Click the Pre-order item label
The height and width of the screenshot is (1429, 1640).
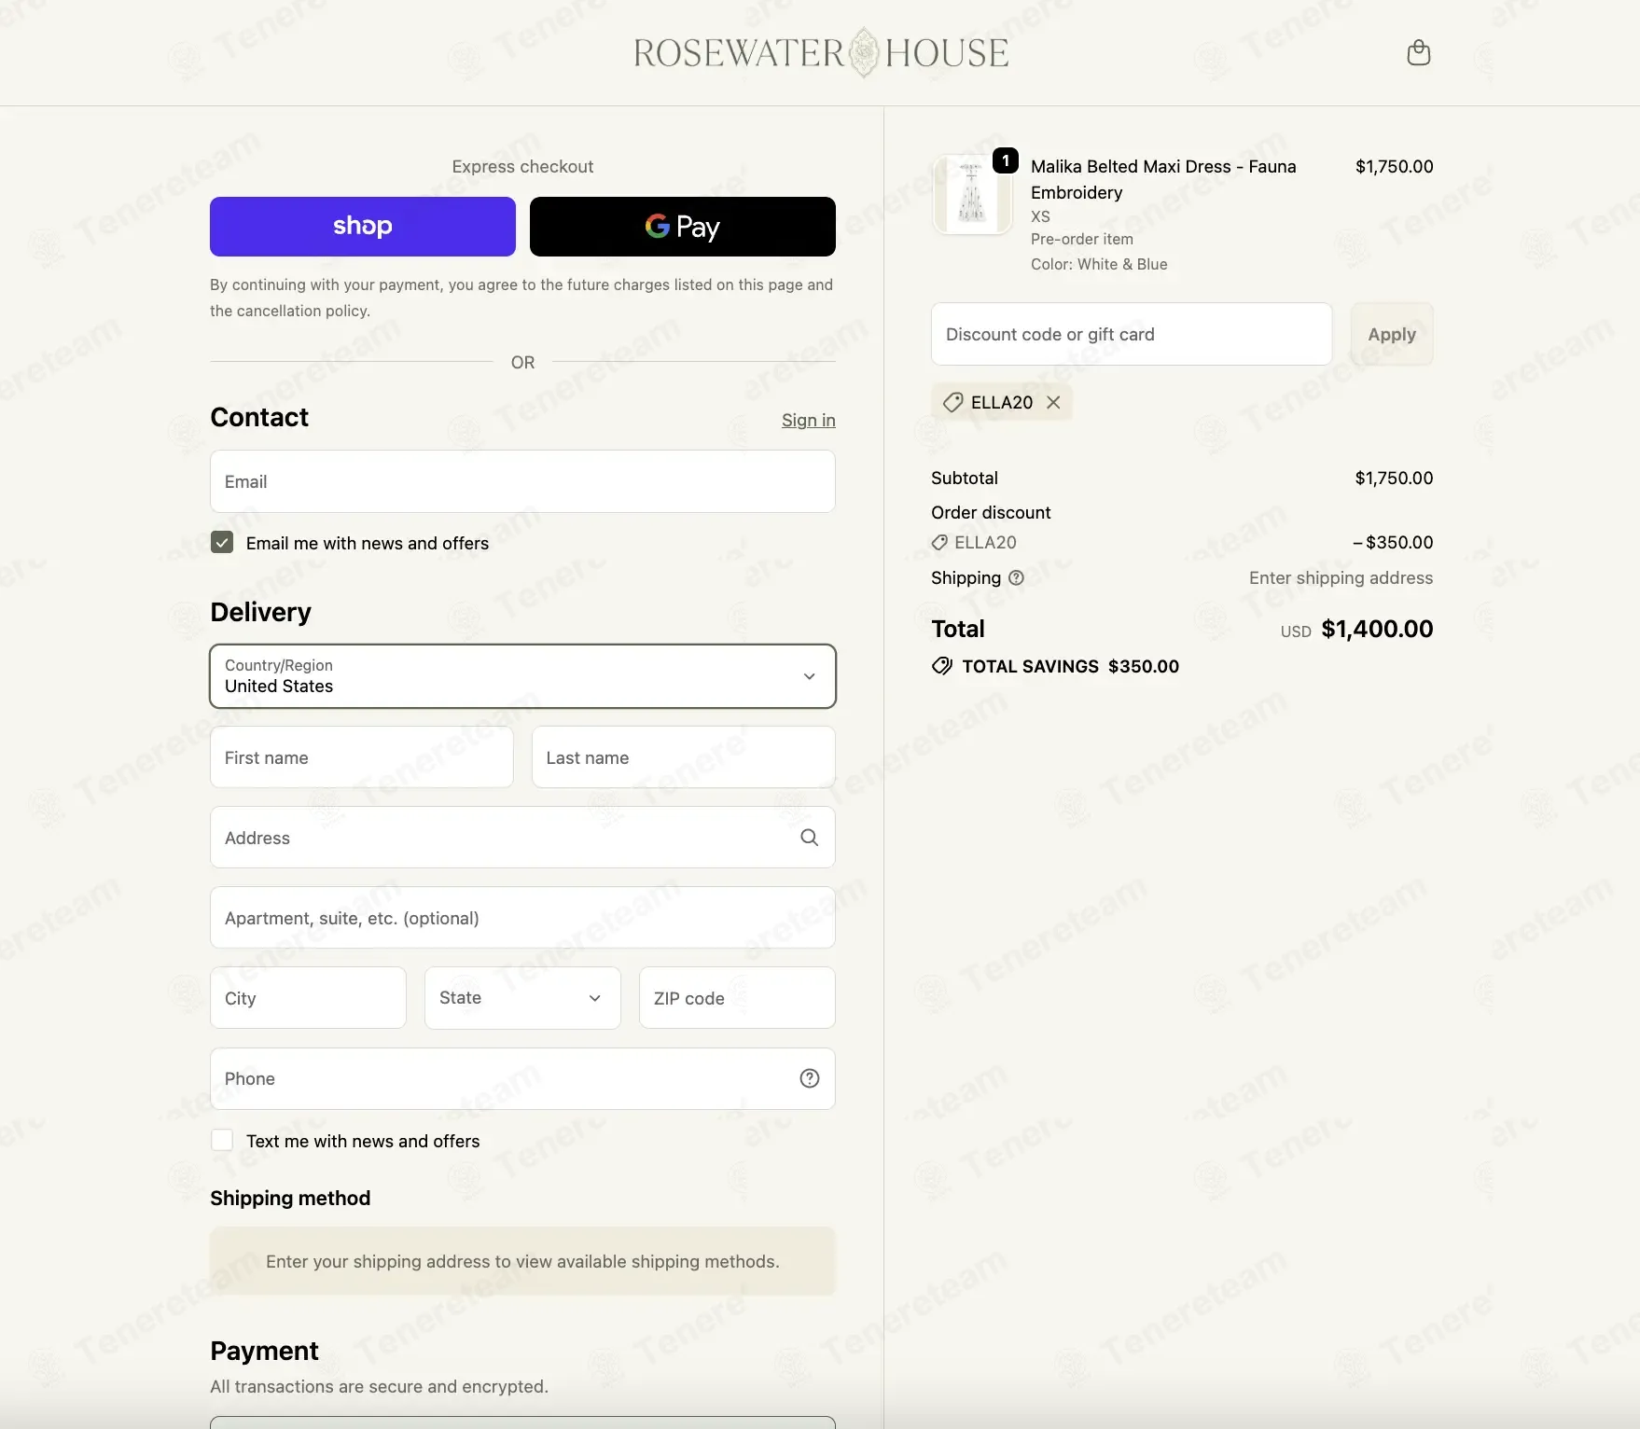[1081, 239]
